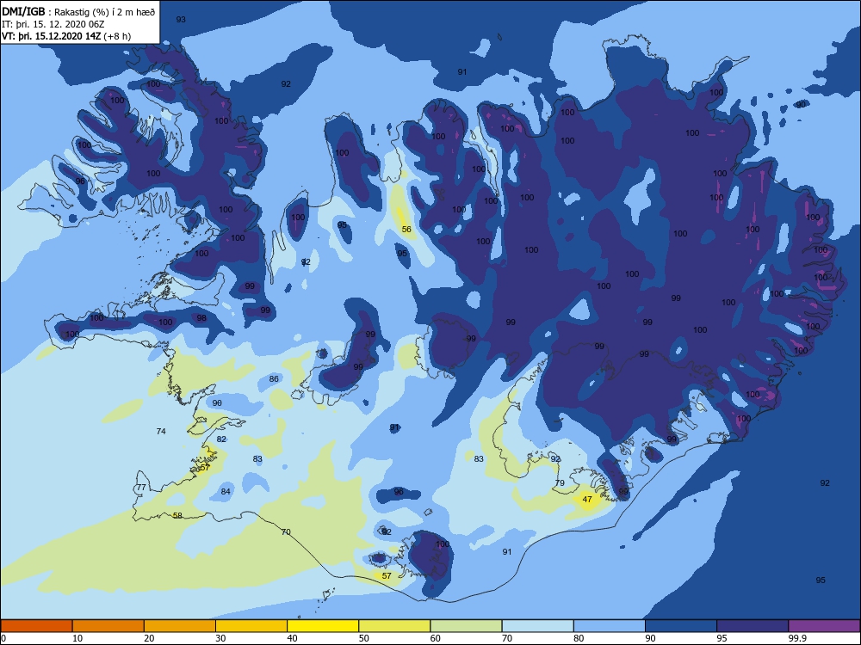Pick the yellow-green 60–70 legend swatch
Viewport: 861px width, 645px height.
466,626
